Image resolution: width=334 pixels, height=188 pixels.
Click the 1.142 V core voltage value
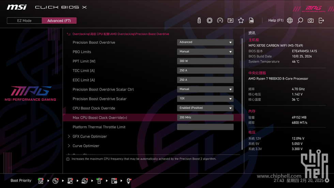click(297, 94)
